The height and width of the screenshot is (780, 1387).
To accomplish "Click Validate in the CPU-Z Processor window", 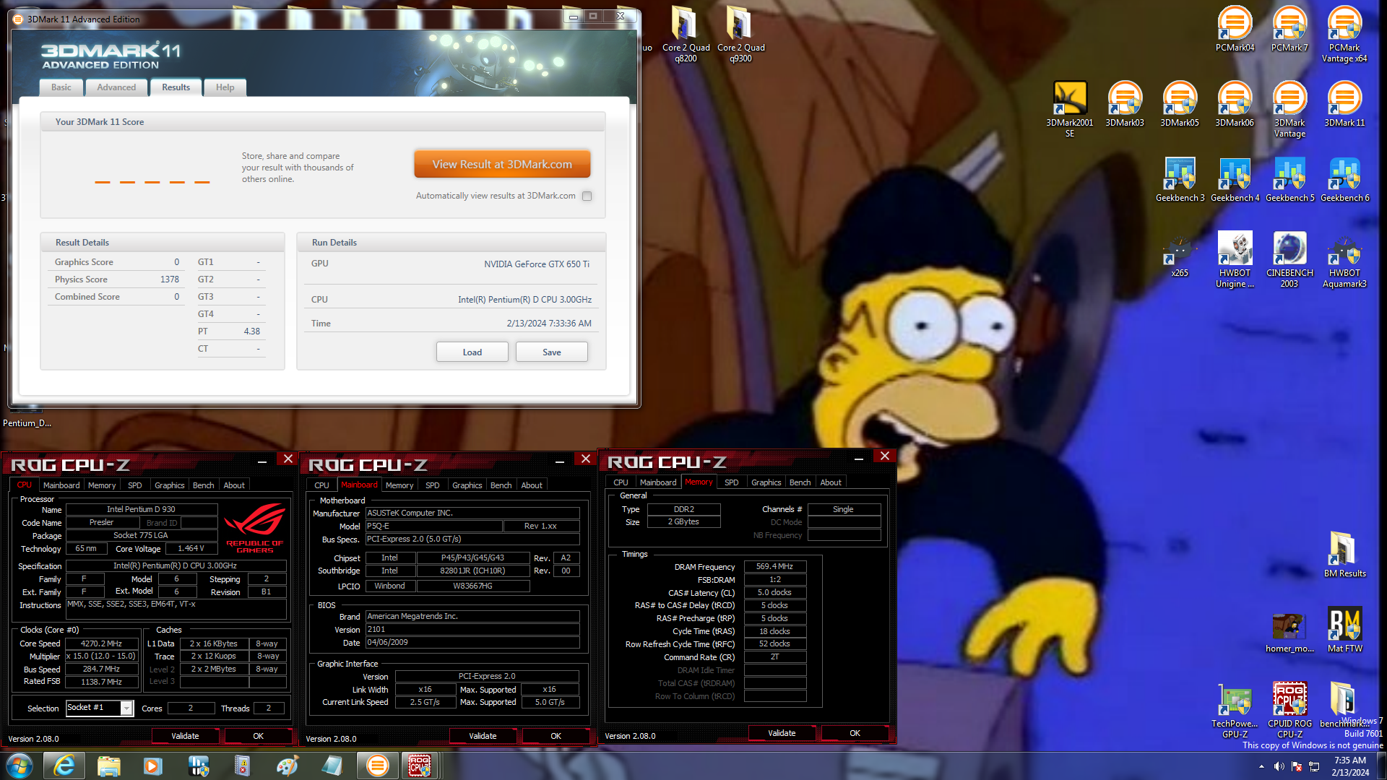I will point(185,736).
